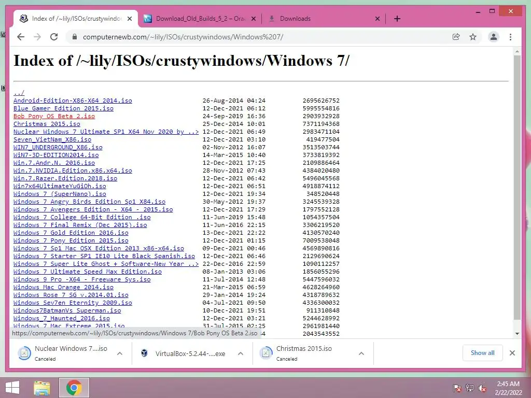Download Bob_Pony_OS_Beta_2.iso link
Screen dimensions: 531x398
click(54, 116)
